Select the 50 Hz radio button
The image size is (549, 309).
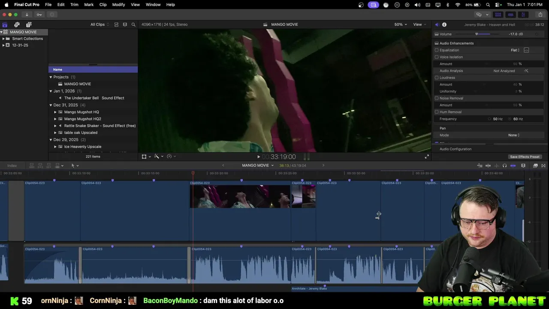[489, 119]
